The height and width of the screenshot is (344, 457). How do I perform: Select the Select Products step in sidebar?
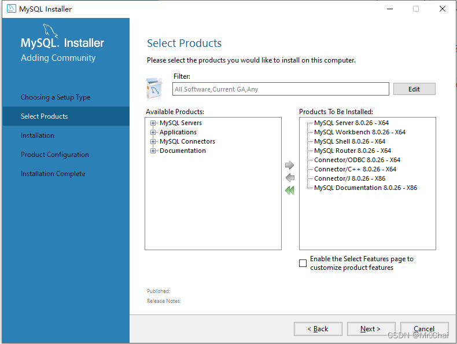point(66,116)
